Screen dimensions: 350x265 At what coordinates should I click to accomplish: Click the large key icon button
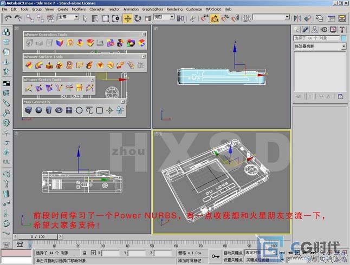point(216,256)
